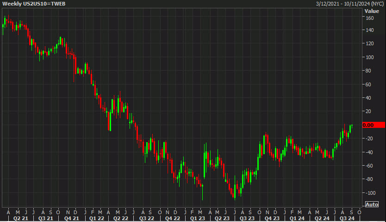Click the 'Q4 23' quarter label
Image resolution: width=386 pixels, height=222 pixels.
[x=272, y=218]
